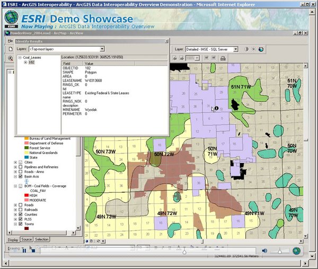Collapse the Basin Axis layer legend
This screenshot has height=269, width=318.
click(15, 176)
